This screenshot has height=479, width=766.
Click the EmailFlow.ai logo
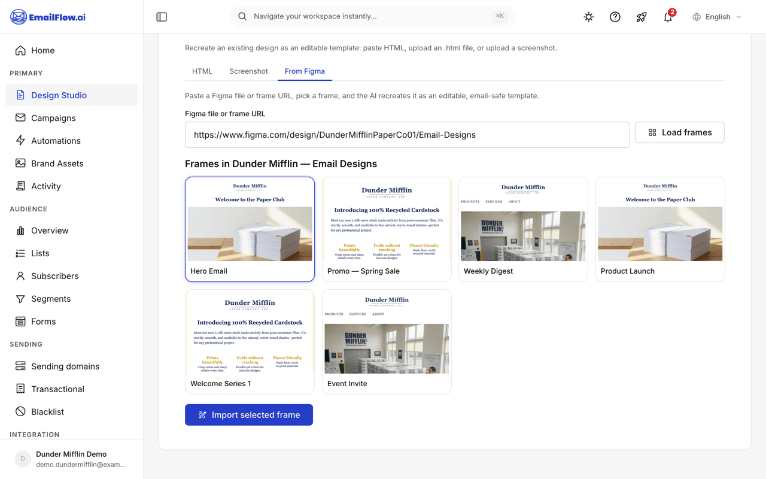click(48, 17)
